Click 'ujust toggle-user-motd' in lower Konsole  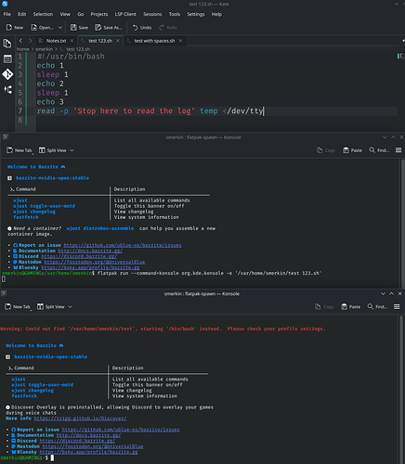tap(43, 385)
